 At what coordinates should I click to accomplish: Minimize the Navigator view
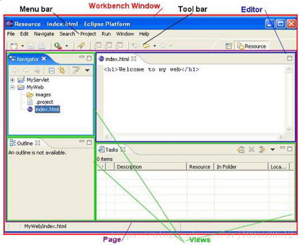coord(82,57)
